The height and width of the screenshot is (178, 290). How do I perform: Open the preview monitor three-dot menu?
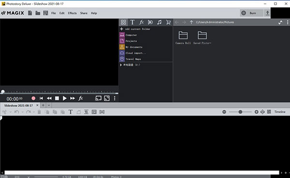[x=115, y=98]
